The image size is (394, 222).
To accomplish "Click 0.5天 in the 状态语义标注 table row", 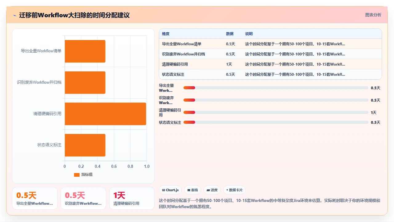I will (231, 75).
